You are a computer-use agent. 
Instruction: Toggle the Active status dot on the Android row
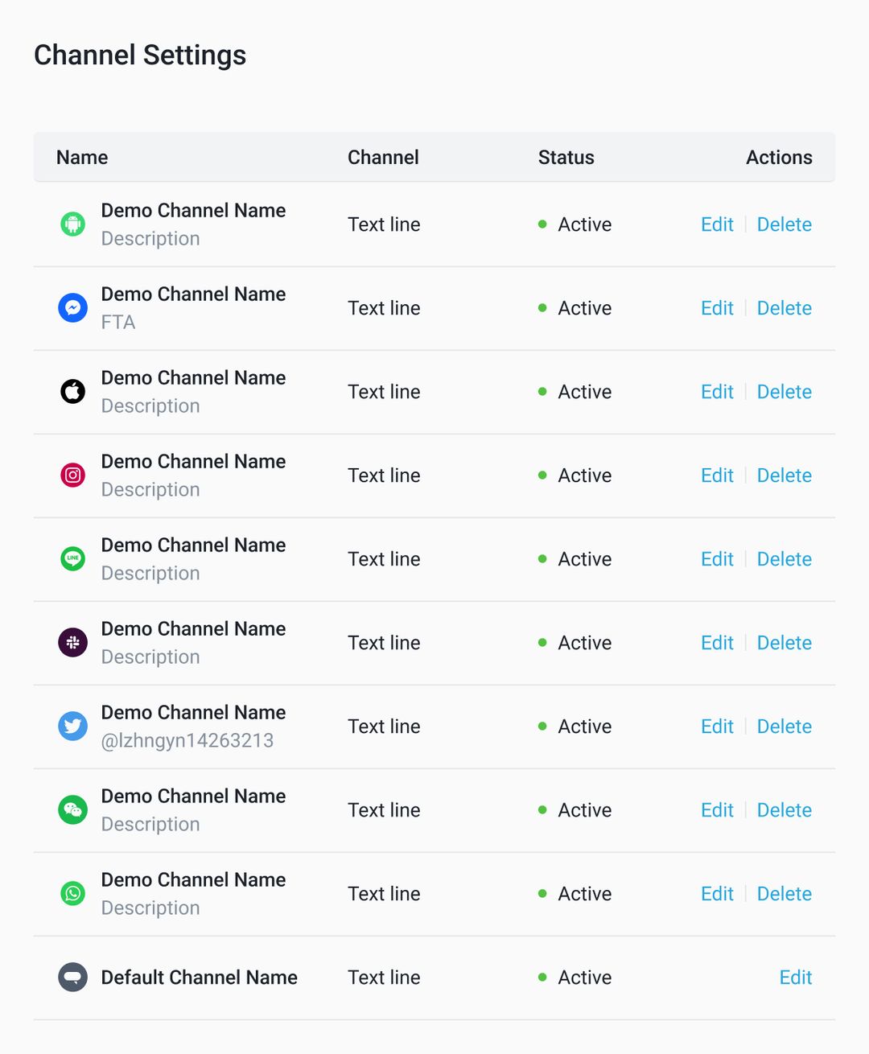543,224
